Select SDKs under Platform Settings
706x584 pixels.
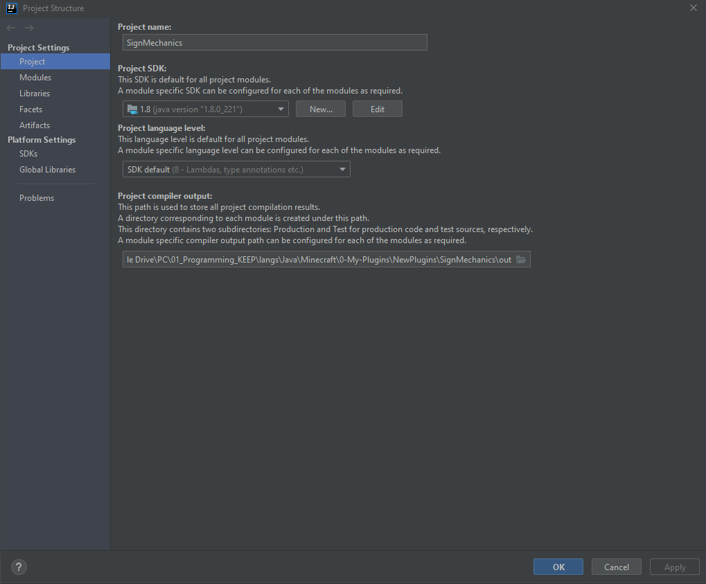pos(28,154)
